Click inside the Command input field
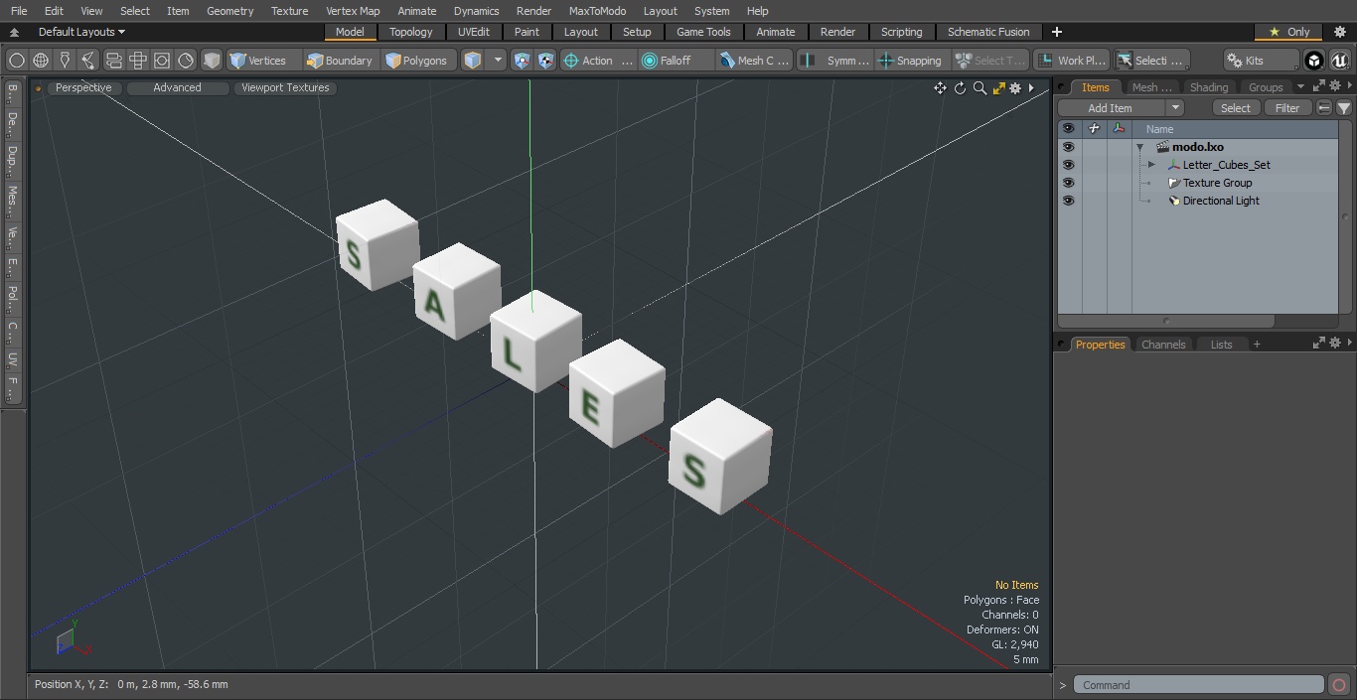Image resolution: width=1357 pixels, height=700 pixels. coord(1199,685)
